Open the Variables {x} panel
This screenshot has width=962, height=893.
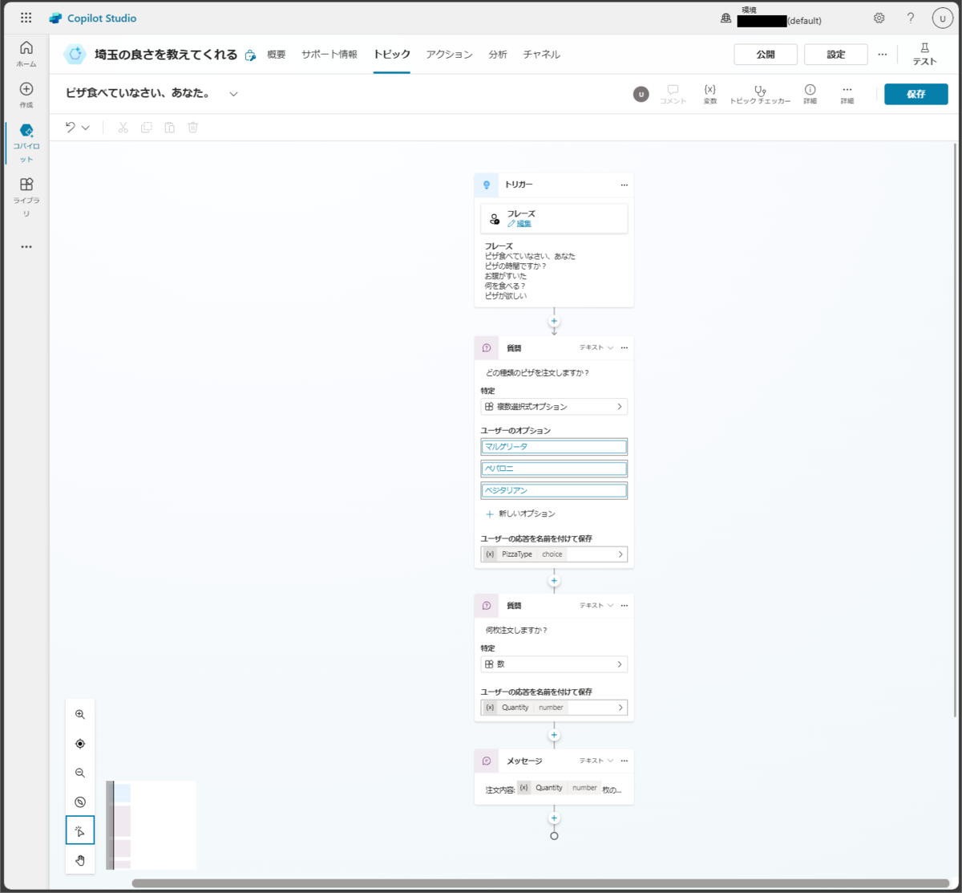tap(710, 94)
